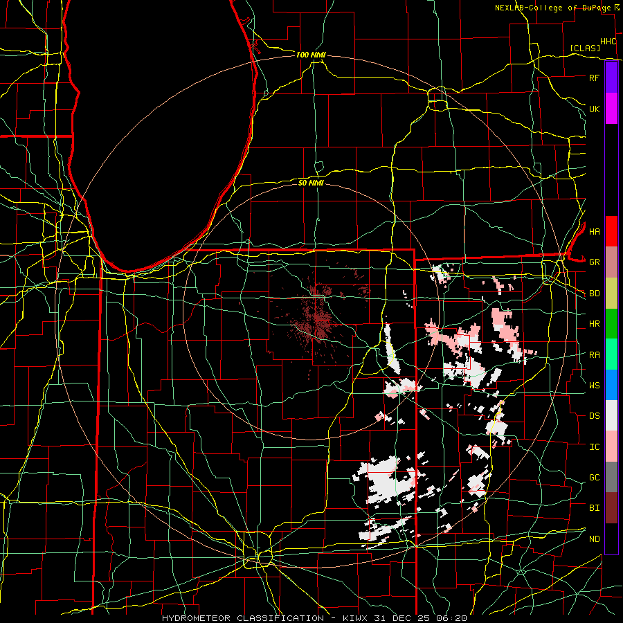Click the white DS legend color swatch

click(x=611, y=415)
